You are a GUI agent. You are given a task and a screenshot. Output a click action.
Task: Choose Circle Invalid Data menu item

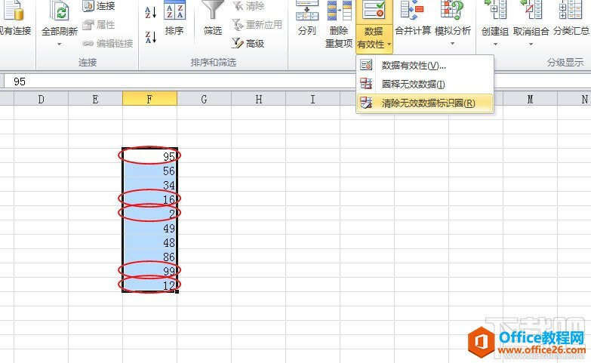(425, 84)
